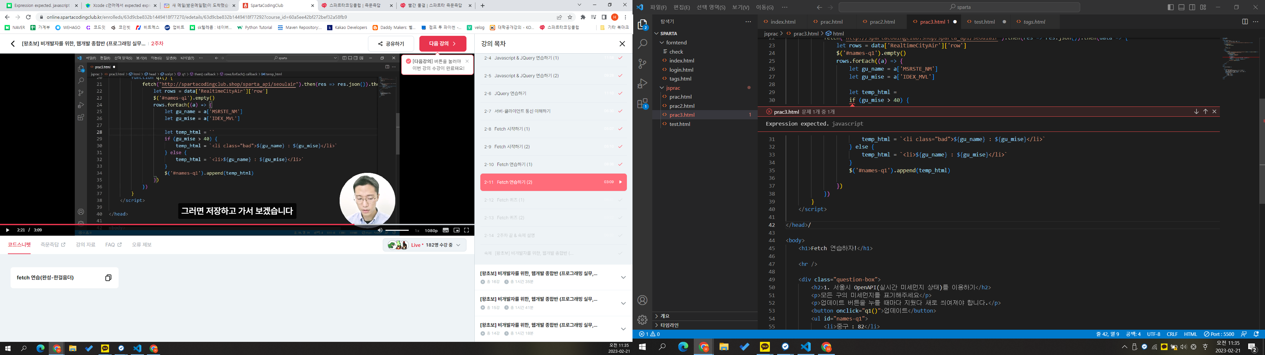This screenshot has height=355, width=1265.
Task: Select the 오류 제보 tab
Action: [141, 245]
